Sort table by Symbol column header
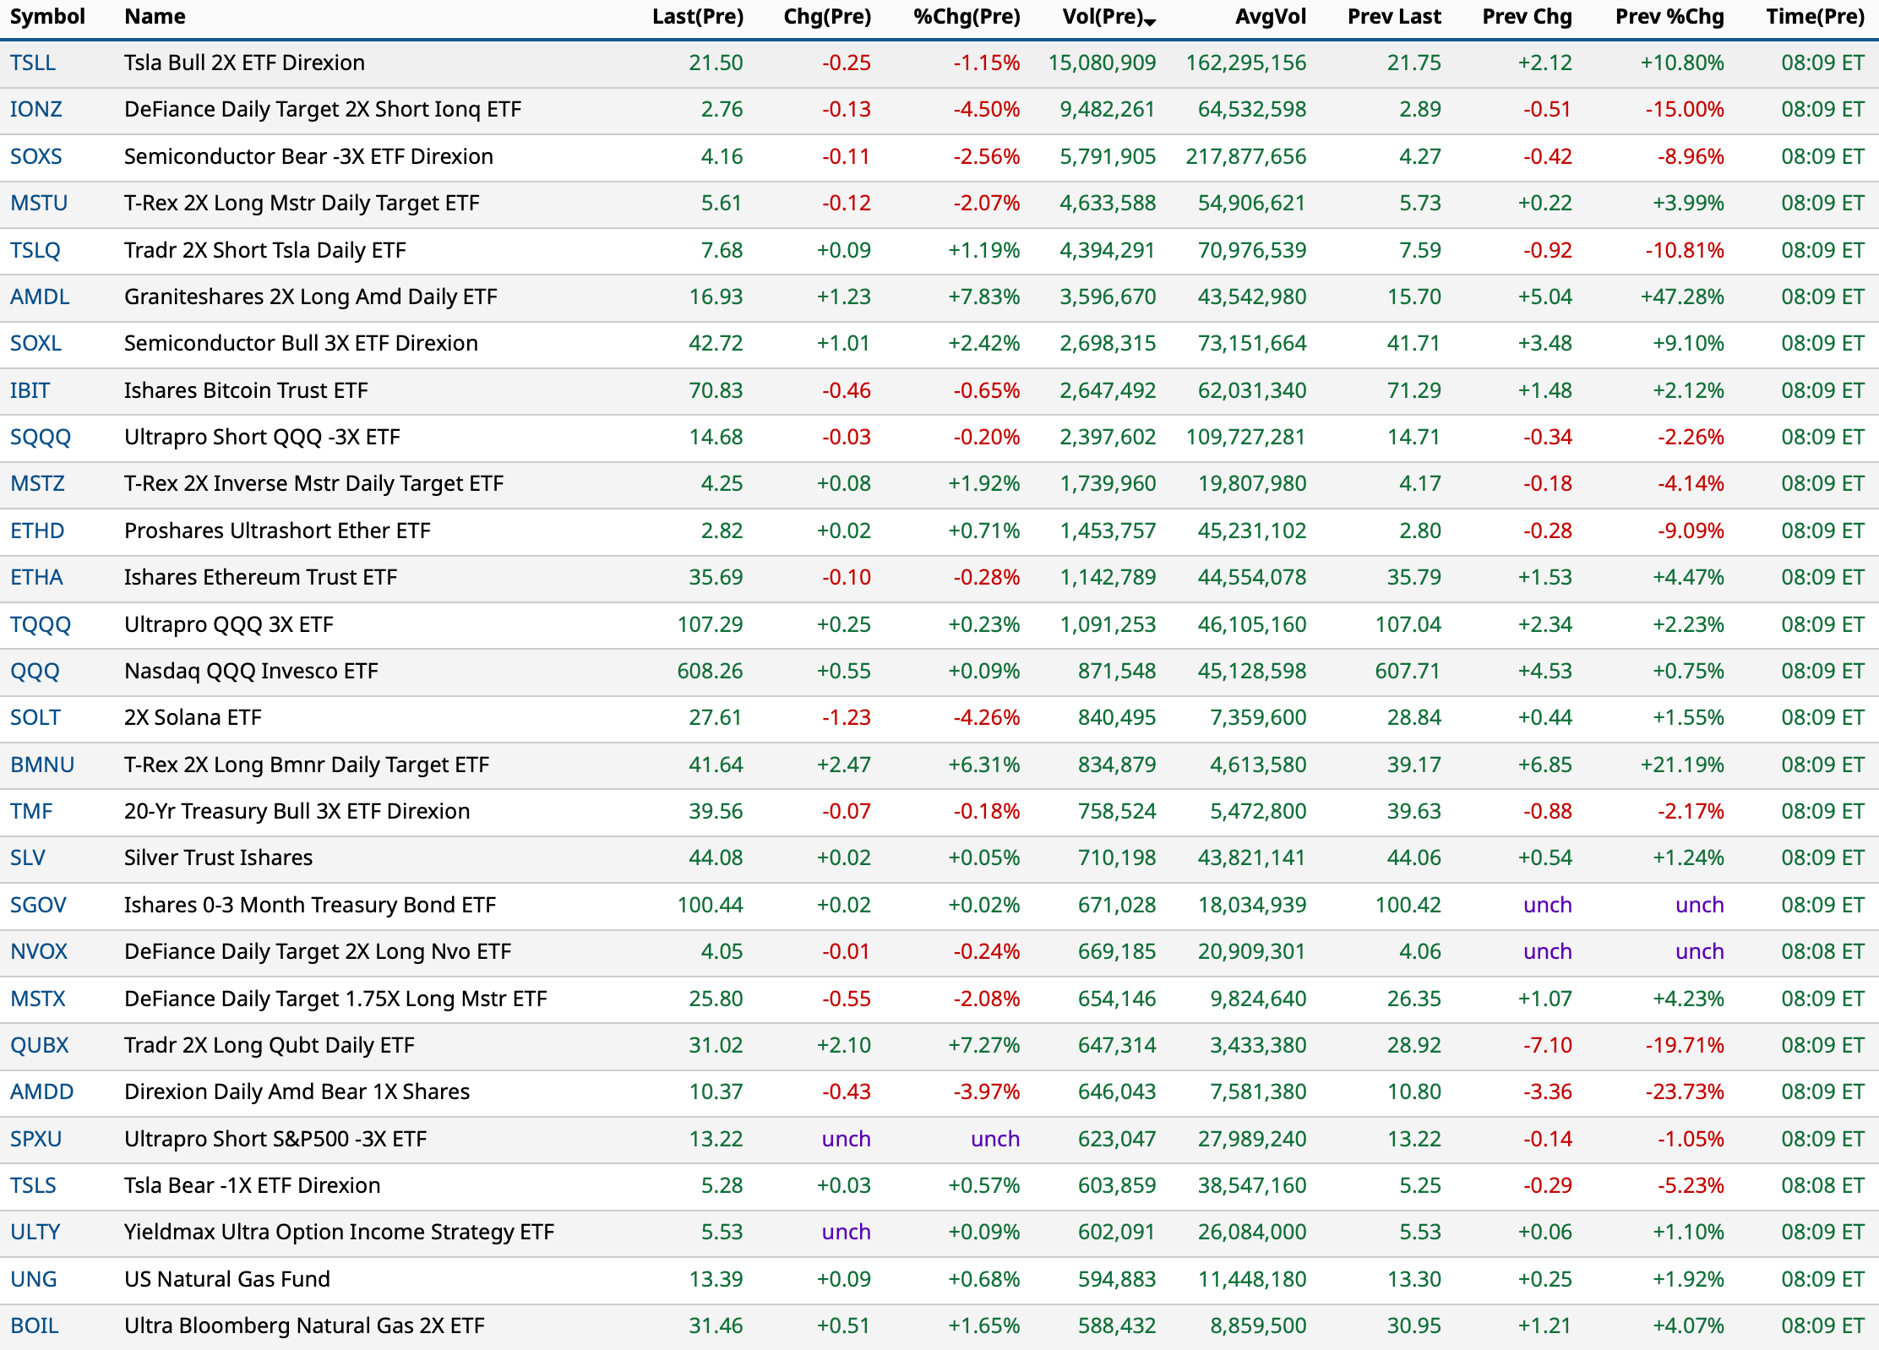 47,17
